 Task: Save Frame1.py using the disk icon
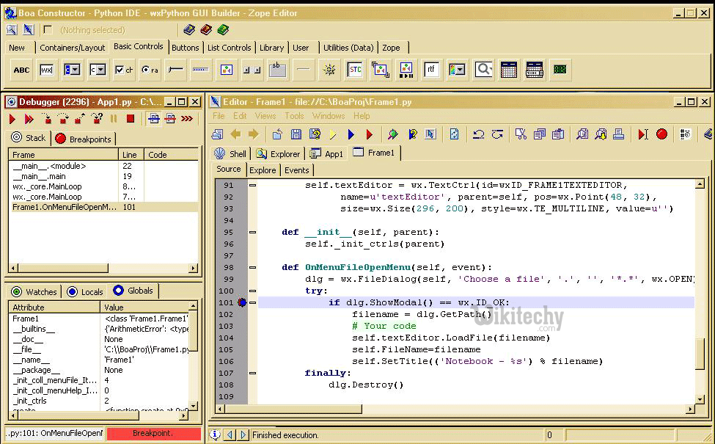[x=298, y=134]
